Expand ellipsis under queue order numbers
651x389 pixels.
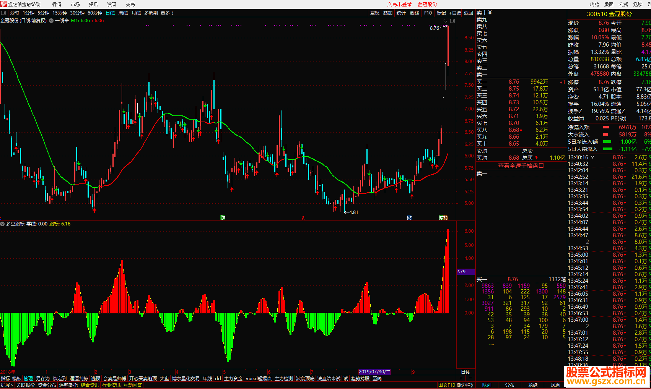[492, 344]
